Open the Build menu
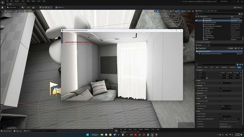244x137 pixels. pos(28,1)
